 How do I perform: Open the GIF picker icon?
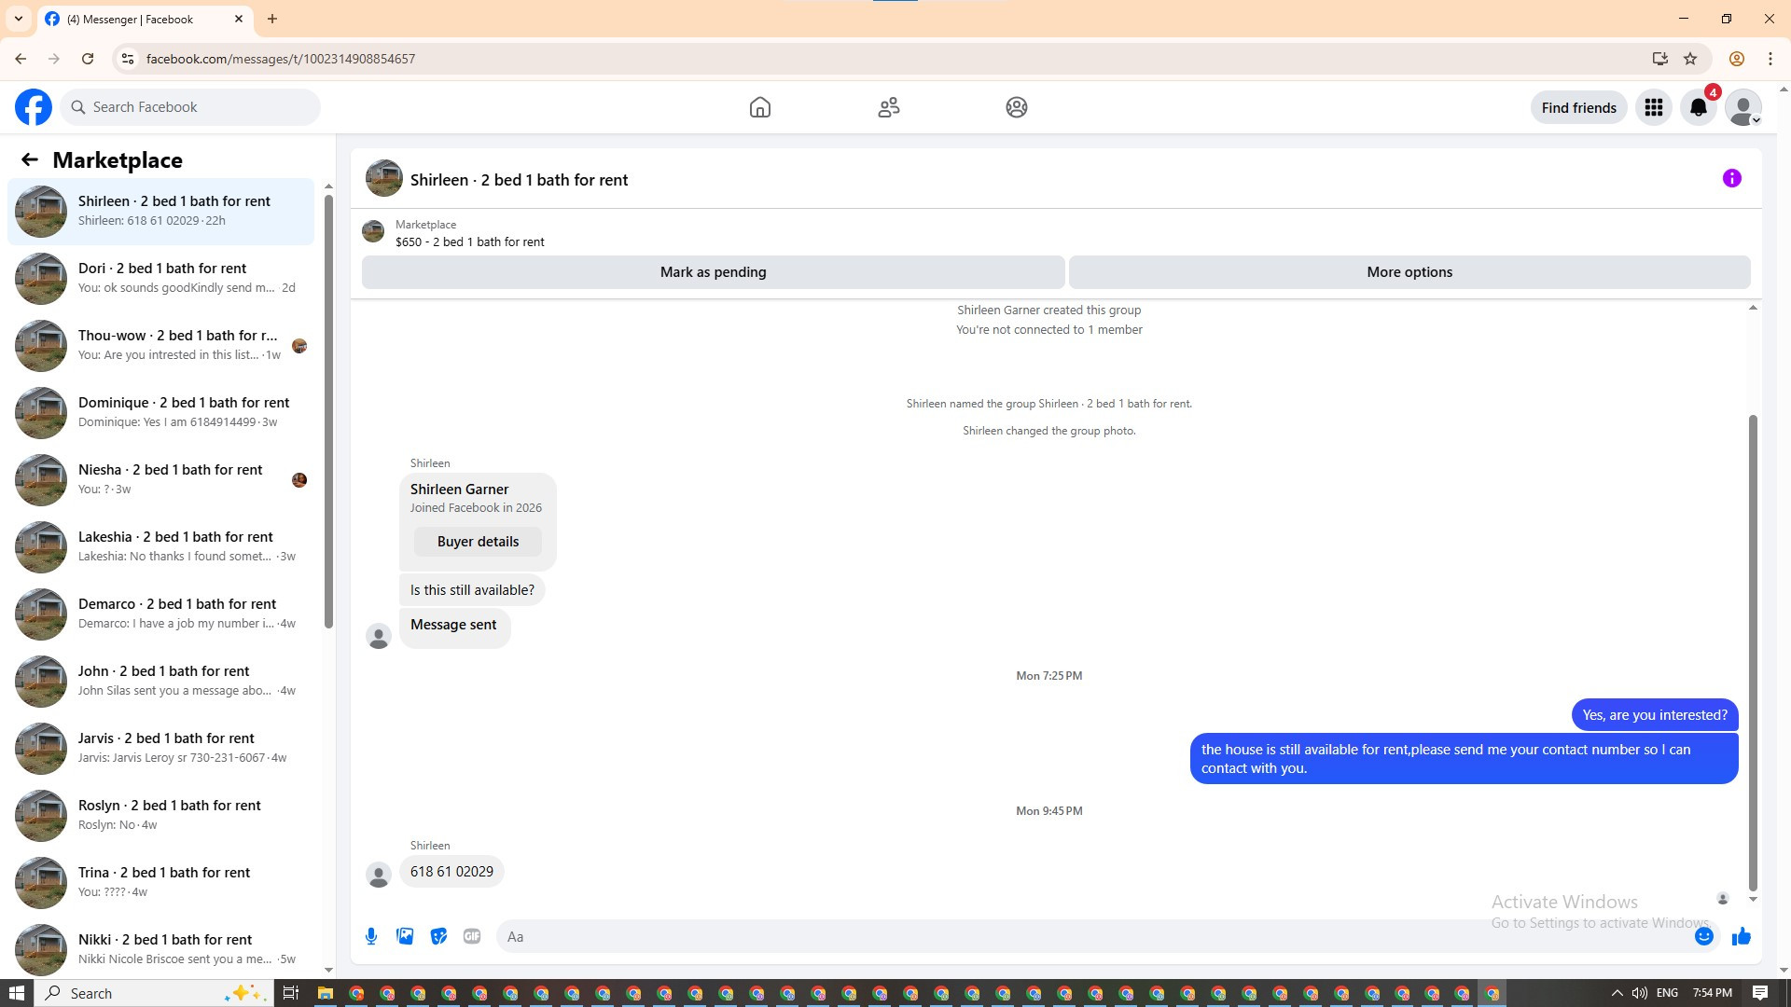[472, 936]
